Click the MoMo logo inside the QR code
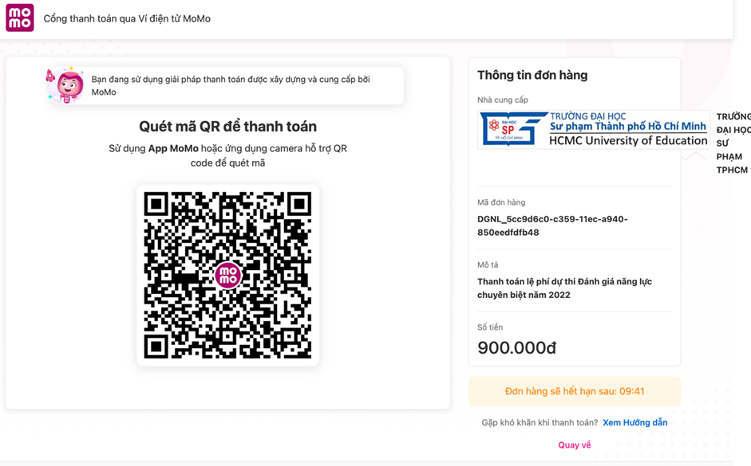The image size is (751, 466). (x=227, y=276)
